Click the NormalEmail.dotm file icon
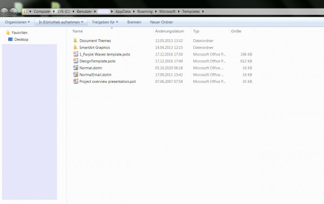 [76, 74]
